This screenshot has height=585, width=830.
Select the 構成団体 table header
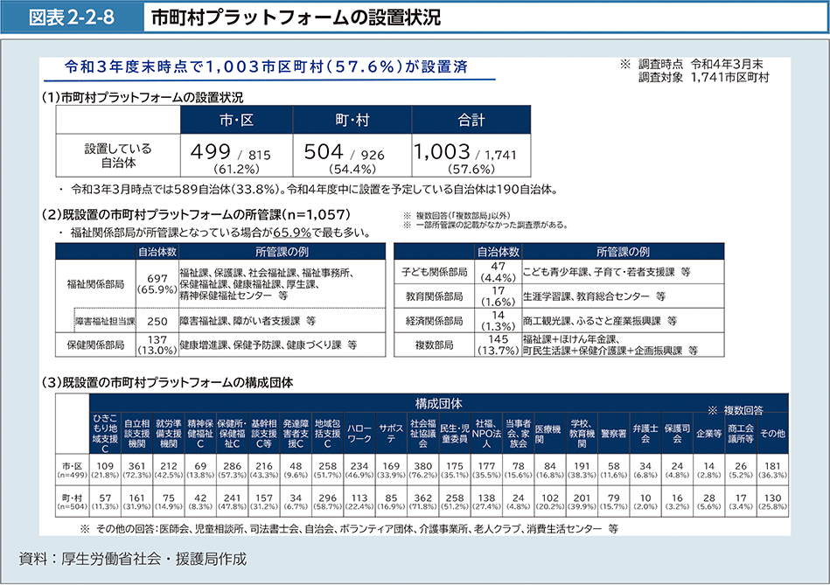(x=439, y=403)
